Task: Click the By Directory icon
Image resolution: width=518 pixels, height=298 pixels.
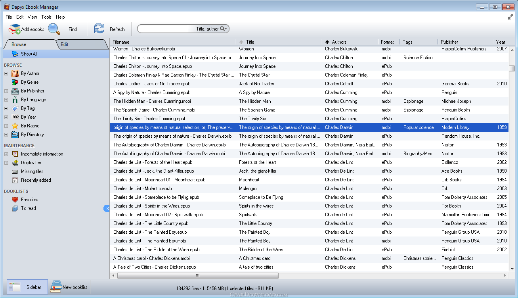Action: point(15,135)
